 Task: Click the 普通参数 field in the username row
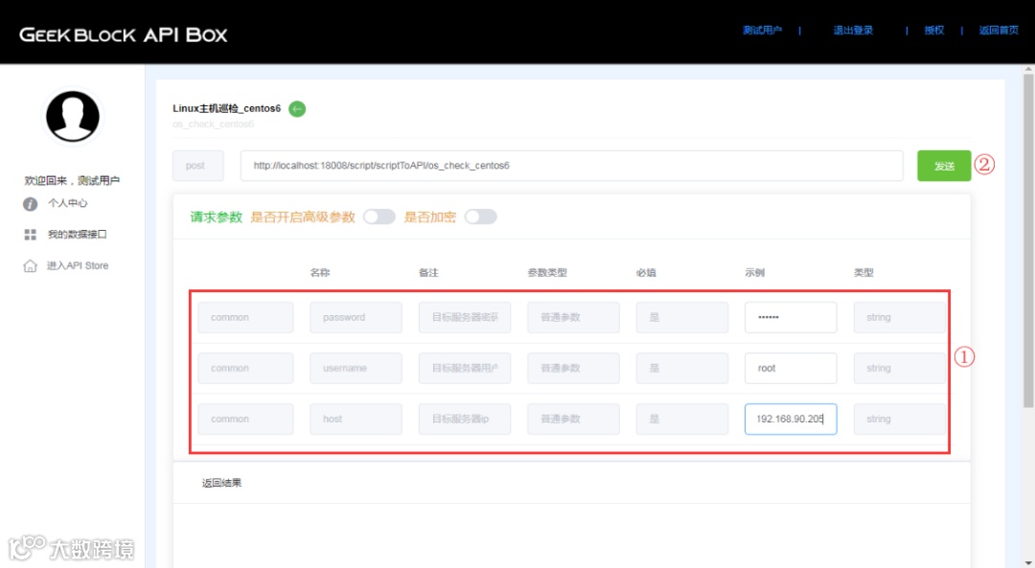[574, 368]
